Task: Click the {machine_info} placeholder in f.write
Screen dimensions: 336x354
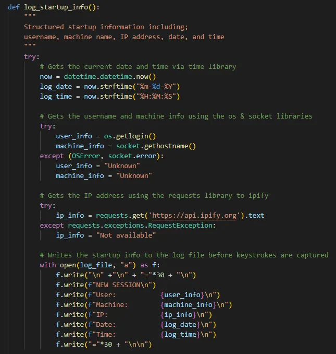Action: point(188,305)
